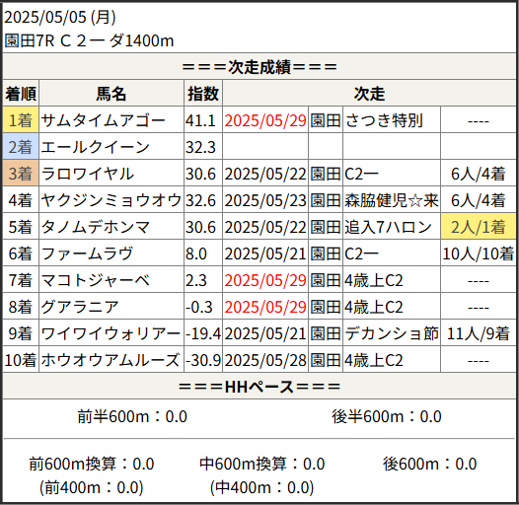Click horse name サムタイムアゴー

pyautogui.click(x=103, y=120)
